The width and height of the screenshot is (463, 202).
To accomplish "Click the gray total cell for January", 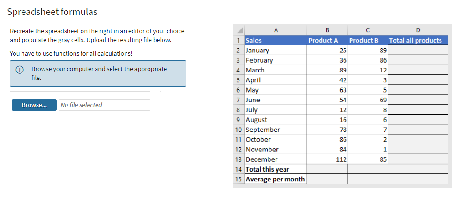I will [418, 50].
